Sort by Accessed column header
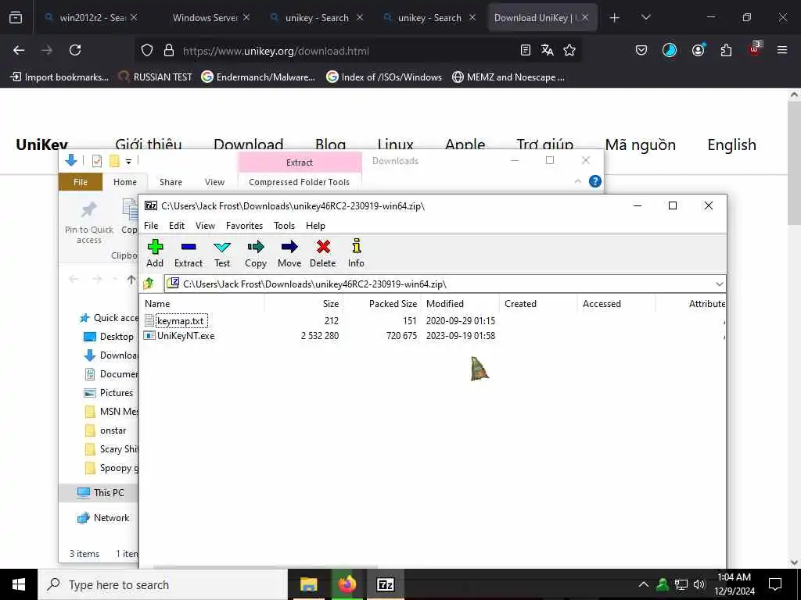 (x=616, y=304)
